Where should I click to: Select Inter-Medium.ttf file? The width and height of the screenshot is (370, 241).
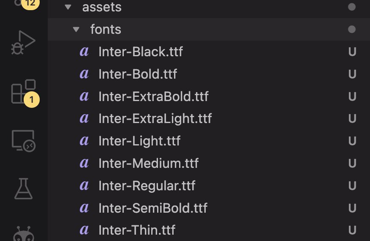pos(148,163)
